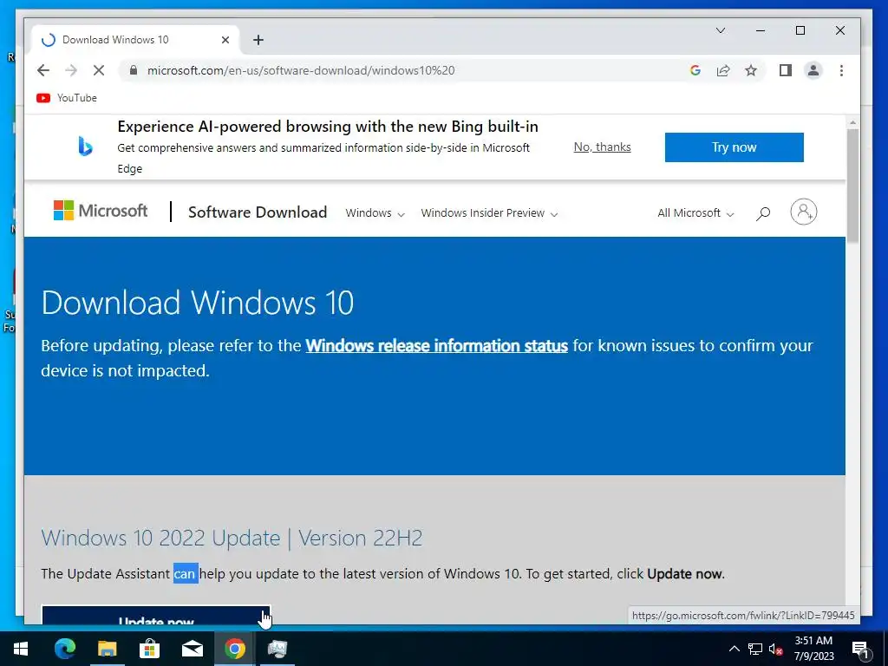Go to the Microsoft logo home
This screenshot has width=888, height=666.
point(101,211)
